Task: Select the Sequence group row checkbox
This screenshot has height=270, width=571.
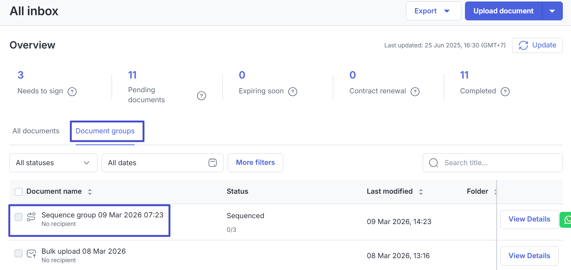Action: click(19, 217)
